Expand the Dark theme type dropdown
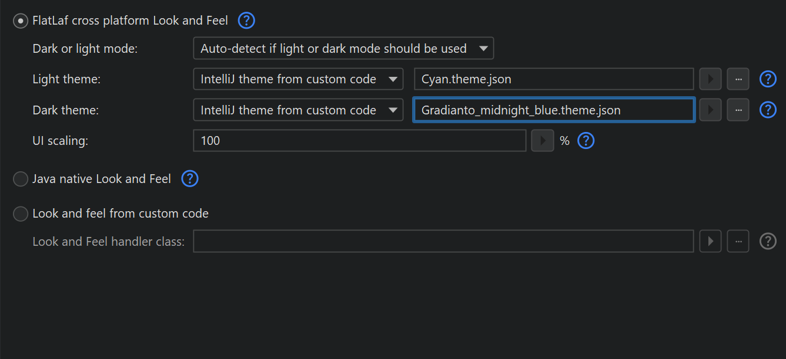The image size is (786, 359). pyautogui.click(x=298, y=110)
